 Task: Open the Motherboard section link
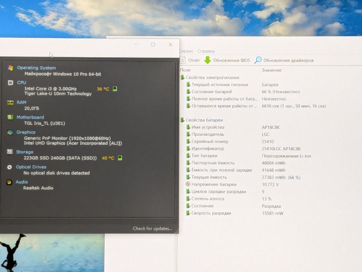pyautogui.click(x=30, y=117)
